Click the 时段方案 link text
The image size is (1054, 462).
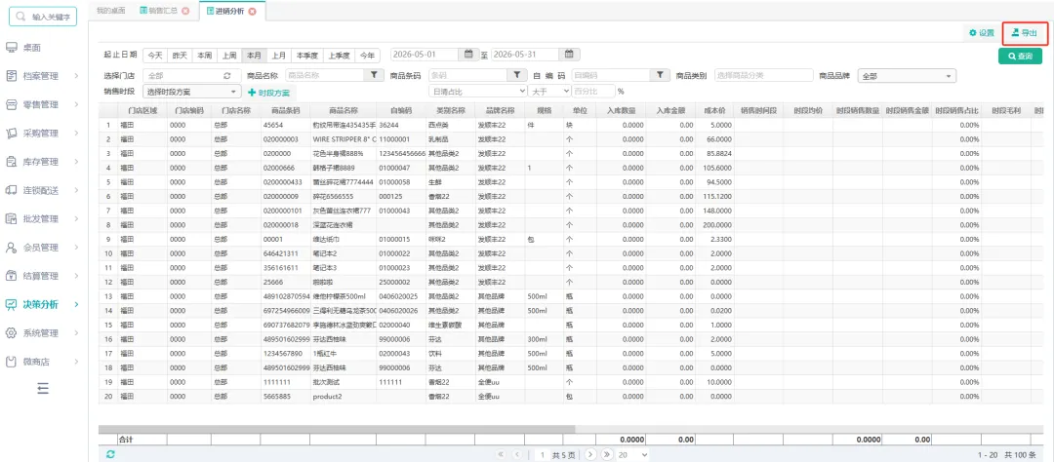pyautogui.click(x=274, y=92)
